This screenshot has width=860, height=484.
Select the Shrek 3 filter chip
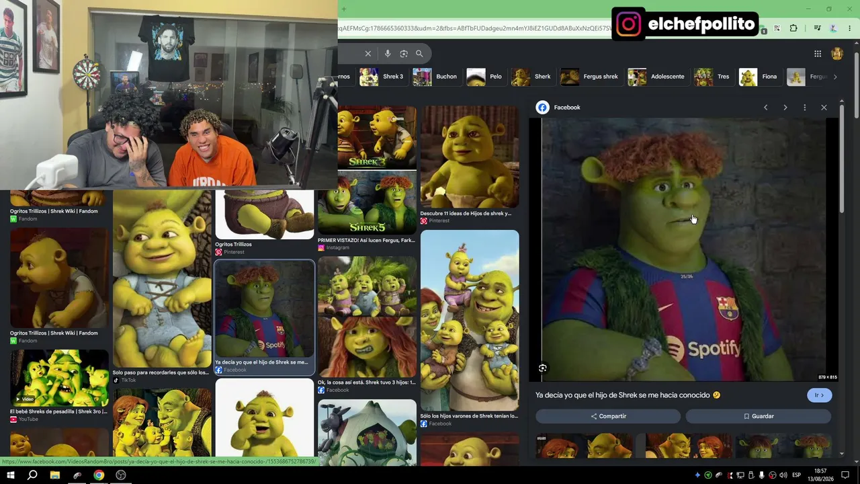[x=382, y=77]
